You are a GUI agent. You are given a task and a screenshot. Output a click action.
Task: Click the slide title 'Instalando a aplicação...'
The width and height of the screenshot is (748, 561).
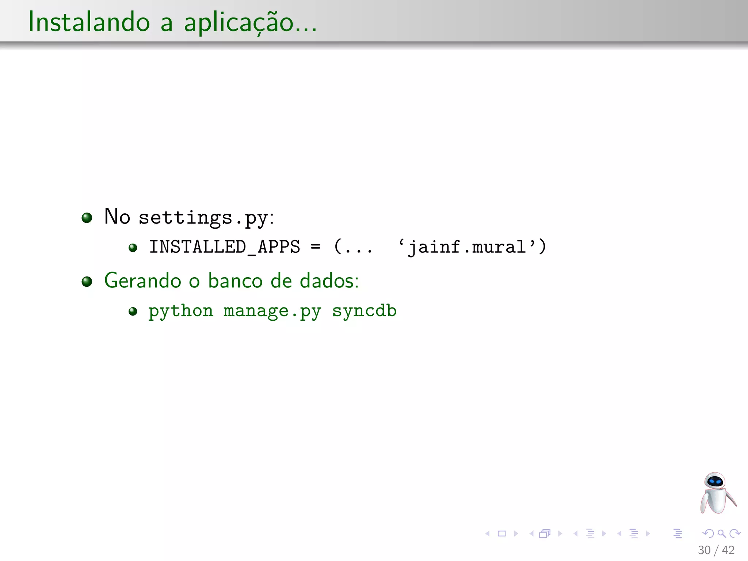(172, 22)
